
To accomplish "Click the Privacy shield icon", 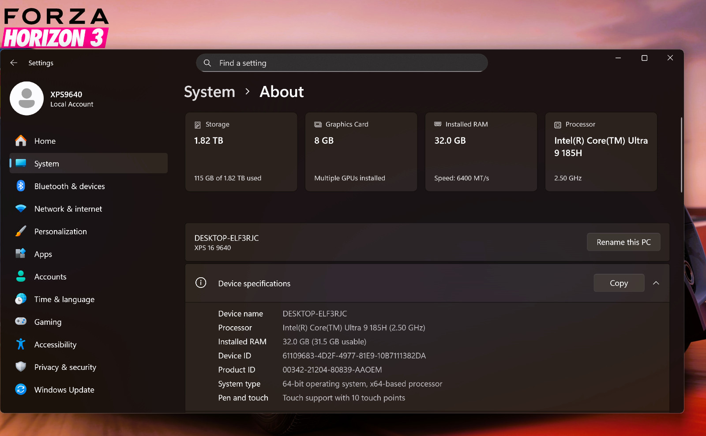I will coord(21,367).
